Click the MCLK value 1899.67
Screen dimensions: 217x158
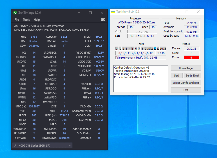(99, 37)
